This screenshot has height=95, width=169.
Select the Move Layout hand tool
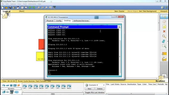pos(164,22)
